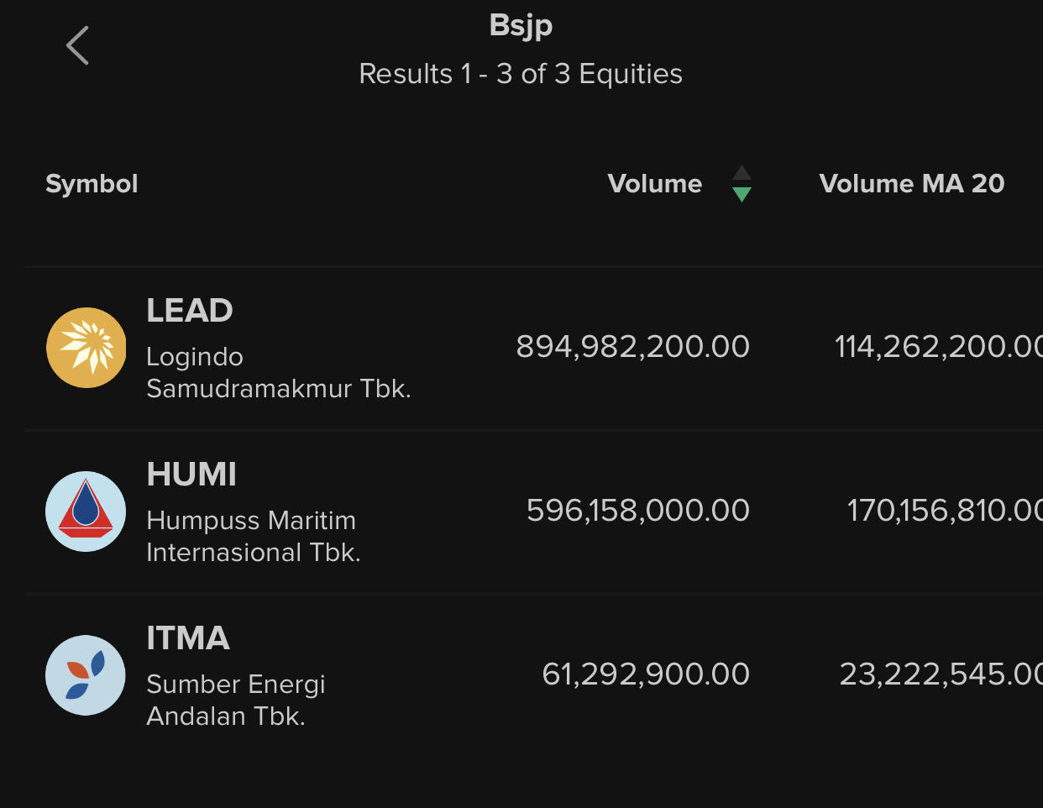Click the Bsjp screener title
This screenshot has width=1043, height=808.
tap(521, 25)
